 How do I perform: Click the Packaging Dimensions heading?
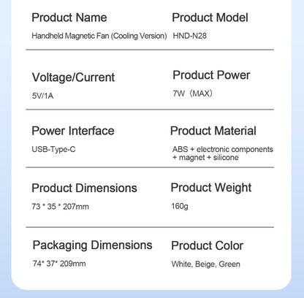click(x=92, y=245)
